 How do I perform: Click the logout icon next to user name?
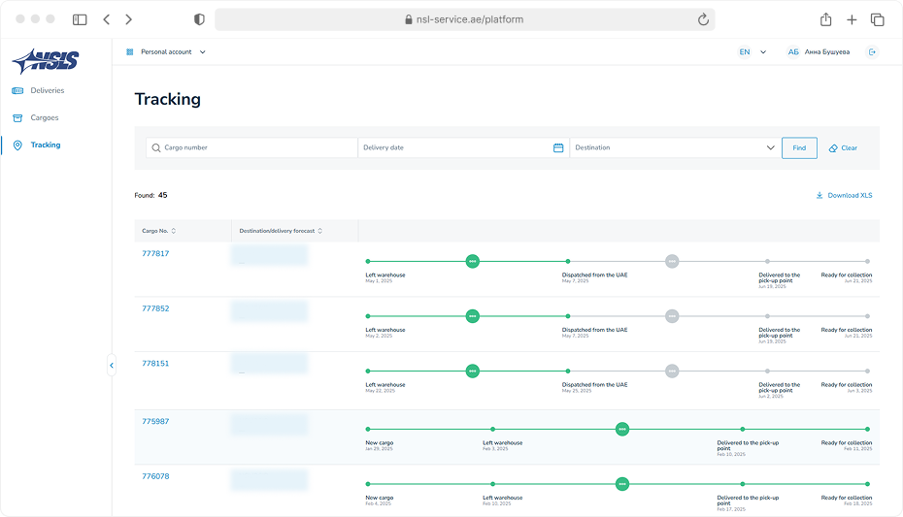871,52
